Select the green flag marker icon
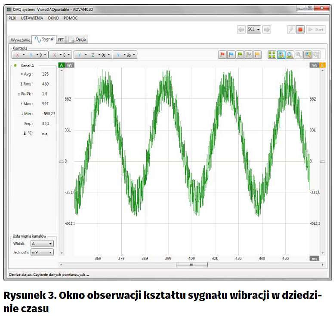Screen dimensions: 336x317 [x=240, y=55]
